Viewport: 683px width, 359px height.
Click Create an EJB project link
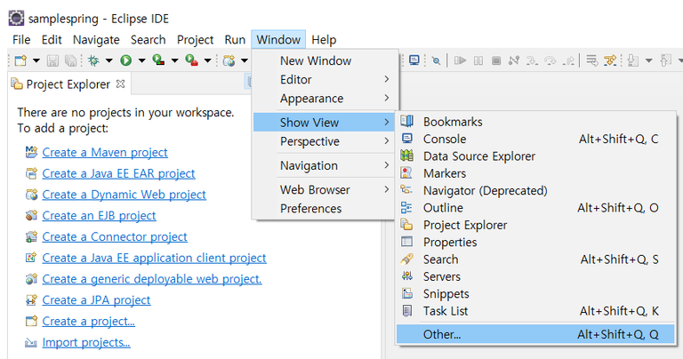click(99, 215)
